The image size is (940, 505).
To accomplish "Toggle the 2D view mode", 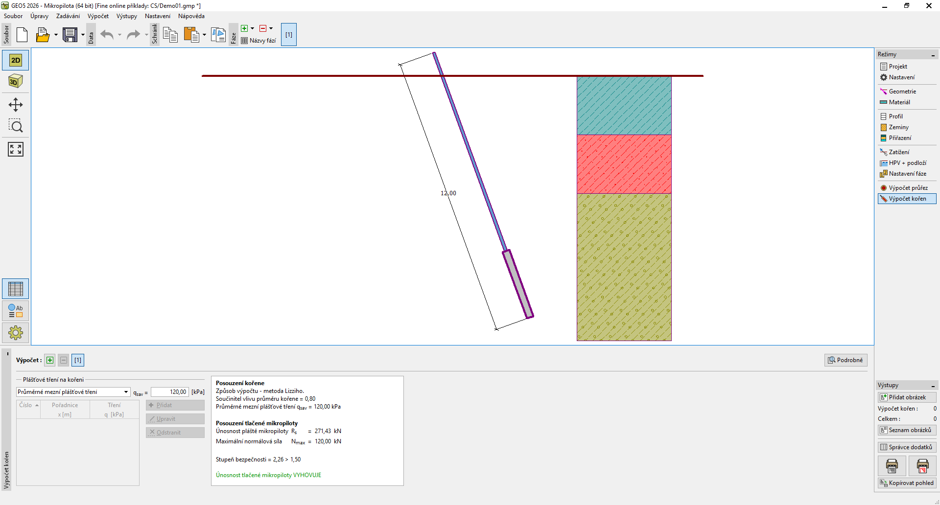I will pos(16,60).
